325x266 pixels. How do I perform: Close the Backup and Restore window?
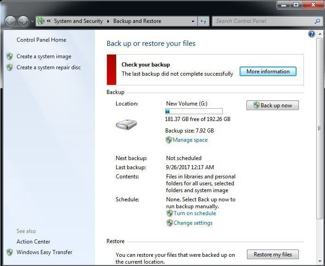coord(313,5)
